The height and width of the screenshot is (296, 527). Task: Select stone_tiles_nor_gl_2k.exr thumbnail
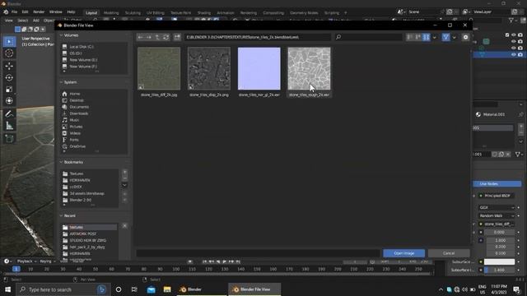(x=259, y=69)
